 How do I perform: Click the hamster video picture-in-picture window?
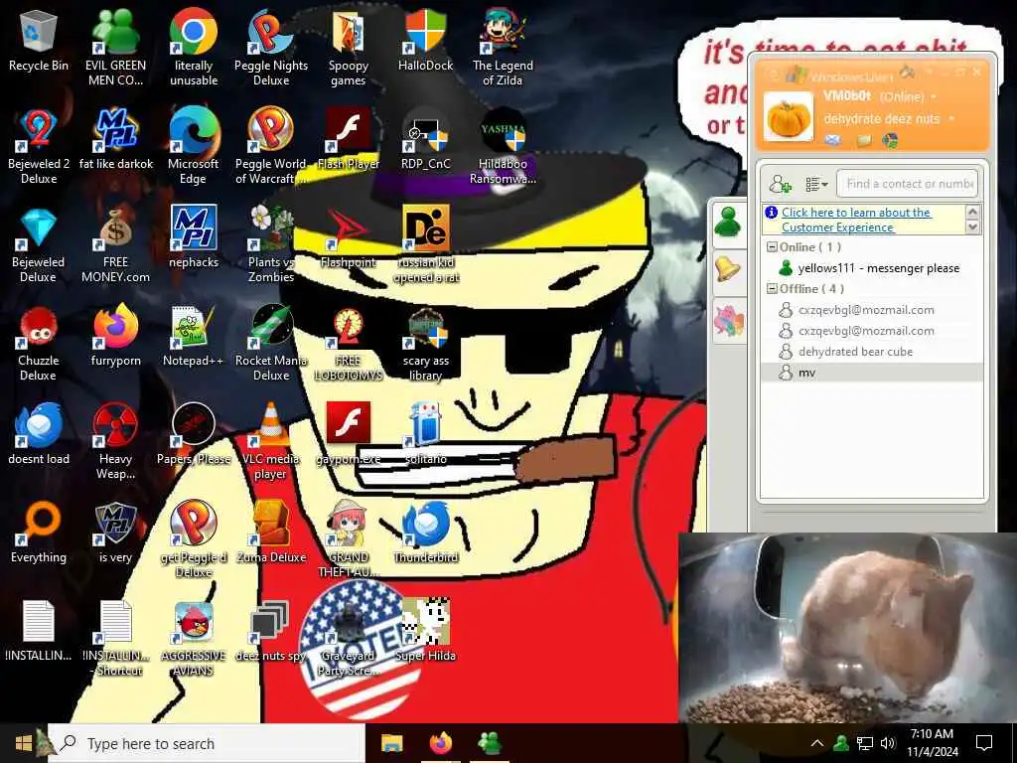(x=848, y=628)
